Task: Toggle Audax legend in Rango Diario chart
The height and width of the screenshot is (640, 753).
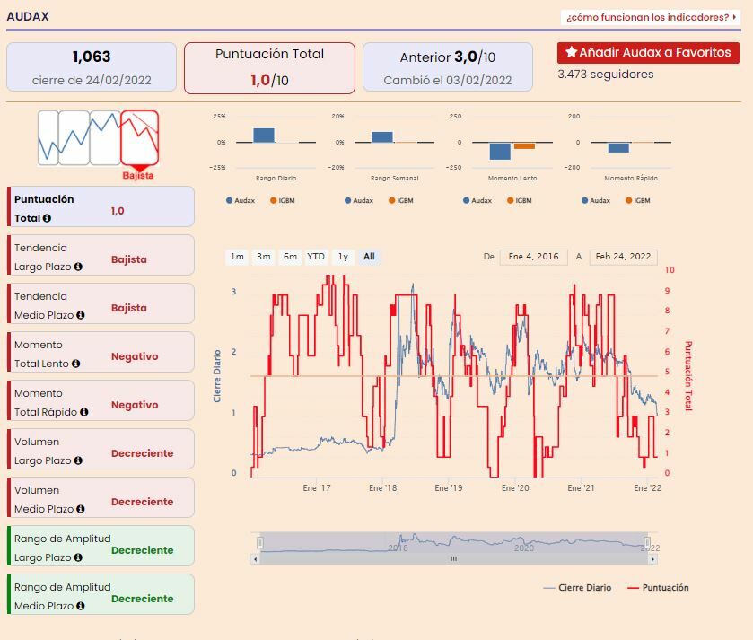Action: click(241, 201)
